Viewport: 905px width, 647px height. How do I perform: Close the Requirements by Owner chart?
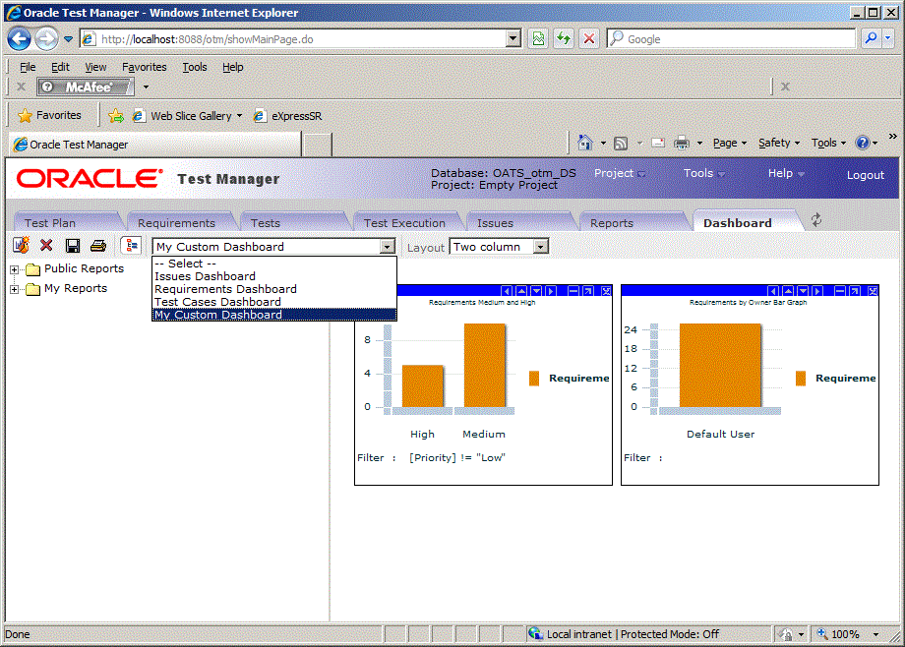click(x=873, y=291)
